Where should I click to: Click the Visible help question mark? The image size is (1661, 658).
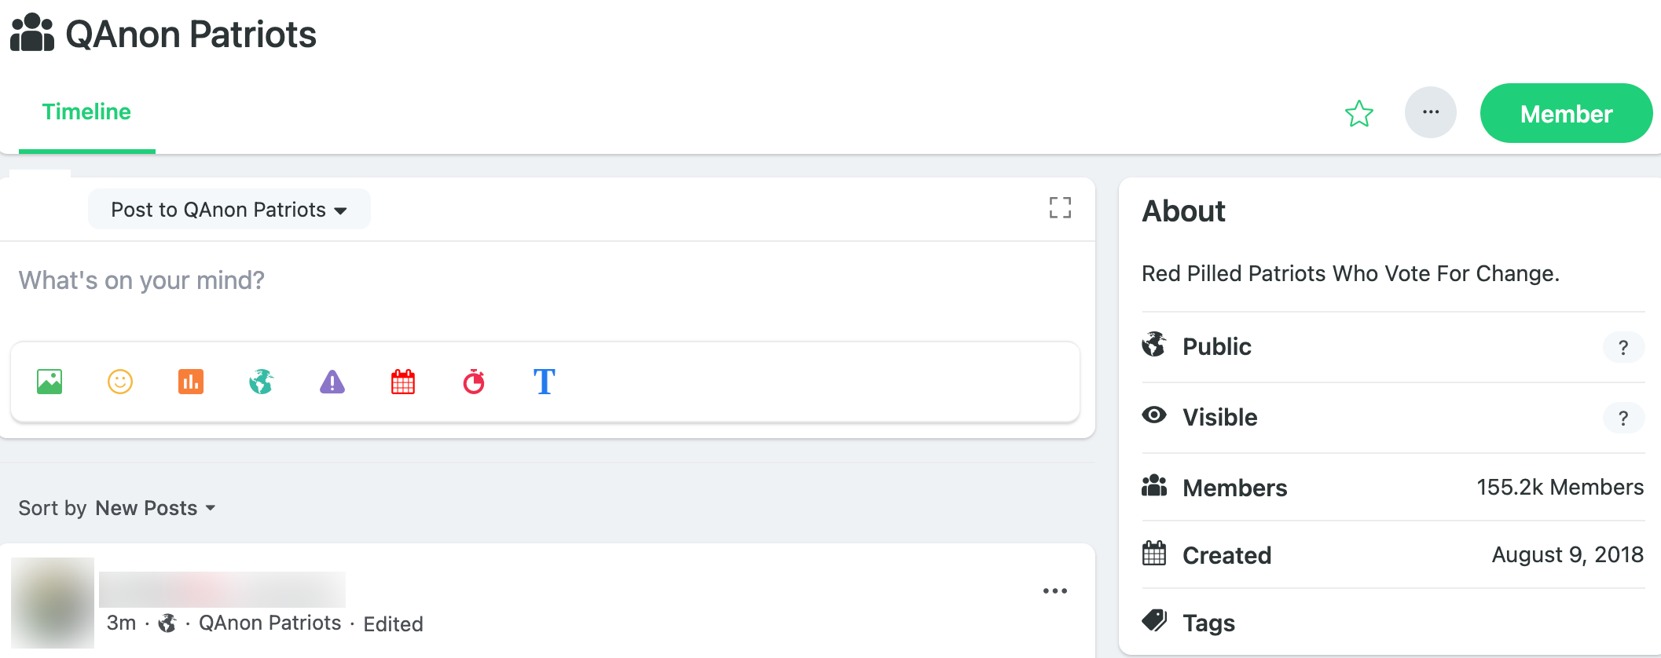(x=1623, y=418)
